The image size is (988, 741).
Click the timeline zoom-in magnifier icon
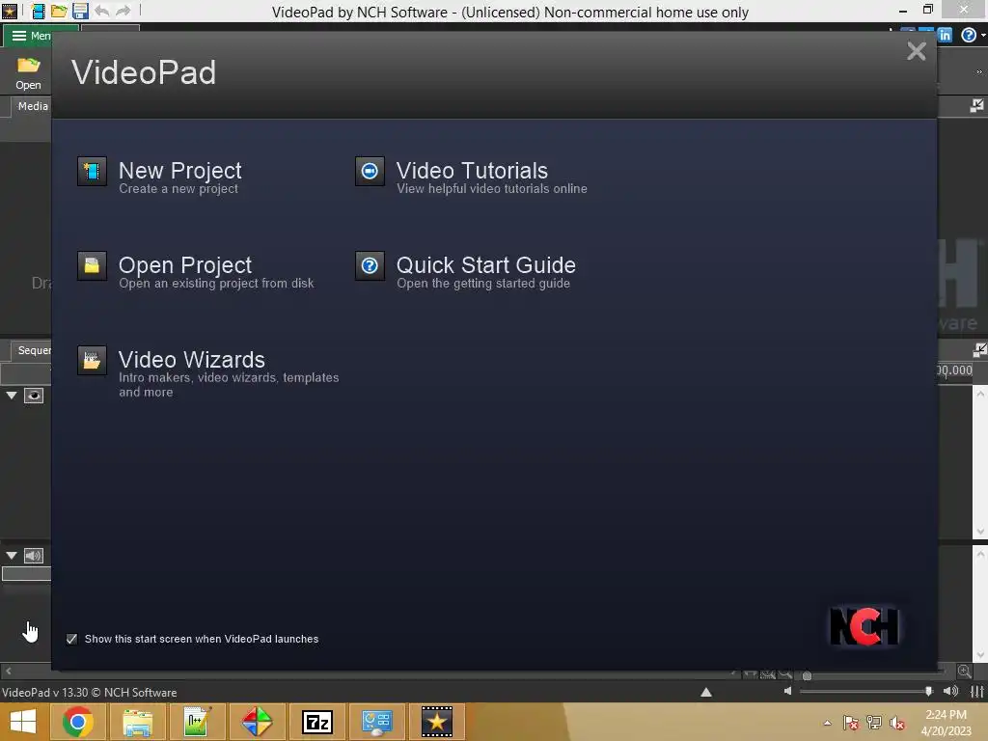965,672
